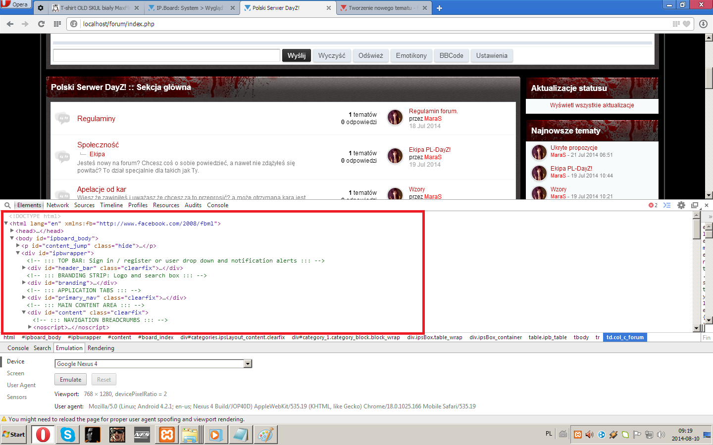713x445 pixels.
Task: Open the Google Nexus 4 device dropdown
Action: tap(248, 363)
